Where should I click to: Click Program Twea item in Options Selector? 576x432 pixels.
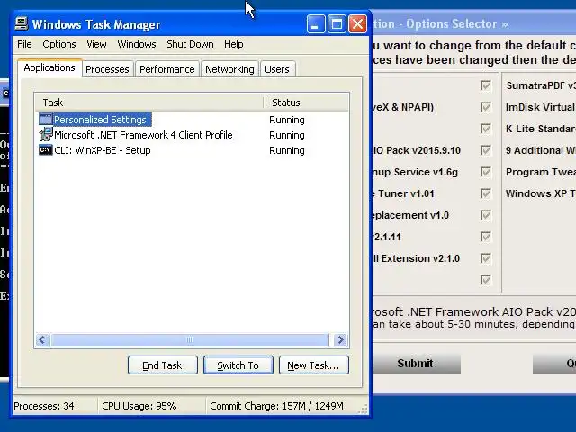540,172
